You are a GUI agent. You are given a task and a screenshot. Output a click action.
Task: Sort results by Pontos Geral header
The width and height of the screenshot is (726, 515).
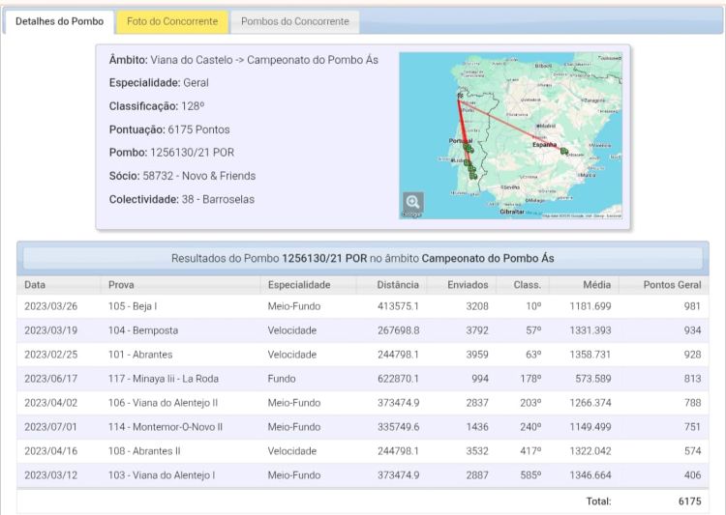tap(672, 285)
